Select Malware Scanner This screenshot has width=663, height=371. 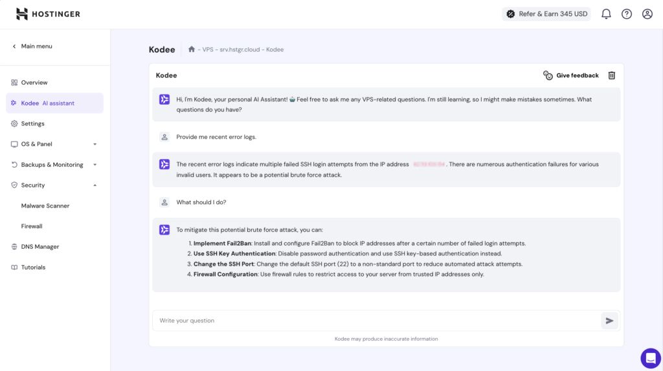point(45,206)
